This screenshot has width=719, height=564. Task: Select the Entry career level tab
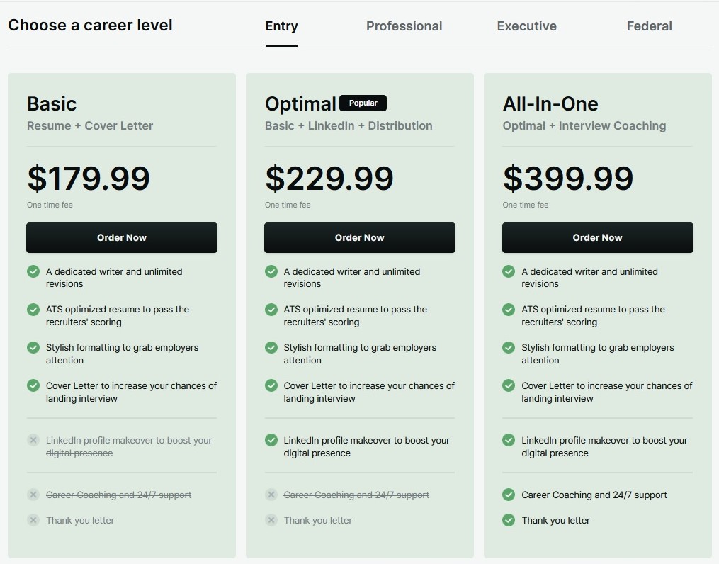[281, 26]
